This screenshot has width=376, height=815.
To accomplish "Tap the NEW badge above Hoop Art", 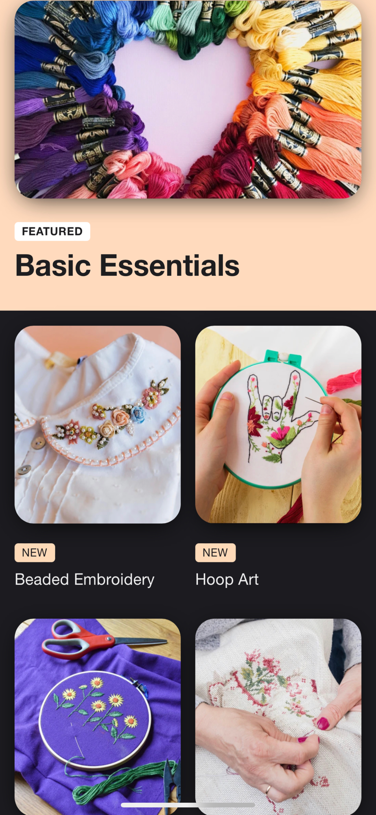I will click(x=215, y=553).
